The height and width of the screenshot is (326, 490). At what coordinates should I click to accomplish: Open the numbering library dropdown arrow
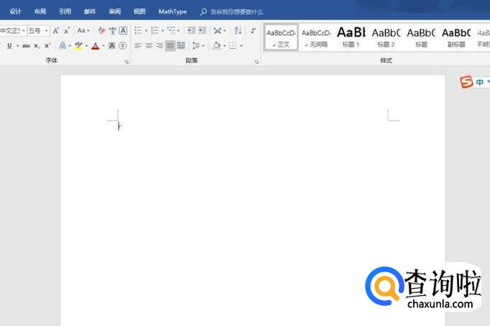[162, 30]
